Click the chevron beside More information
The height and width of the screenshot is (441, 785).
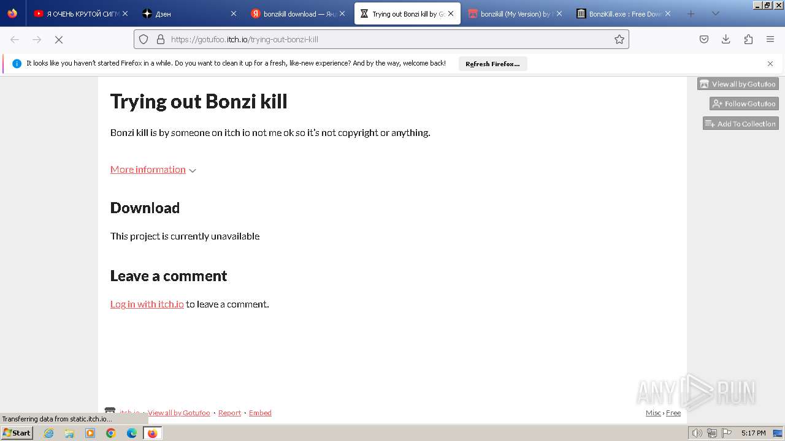click(193, 171)
